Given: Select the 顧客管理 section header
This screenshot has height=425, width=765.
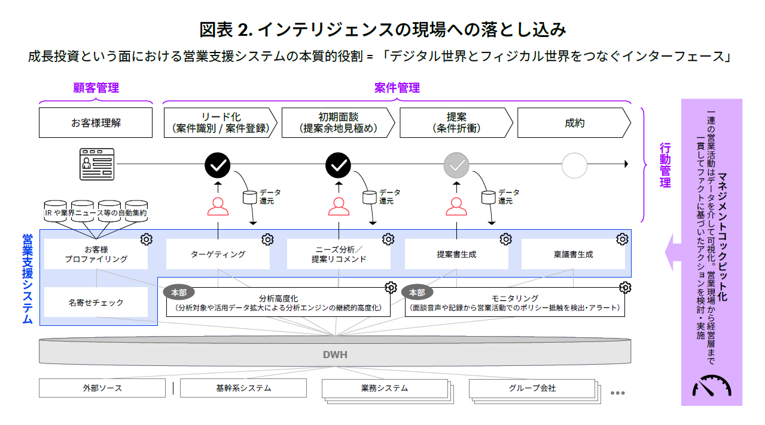Looking at the screenshot, I should [96, 88].
